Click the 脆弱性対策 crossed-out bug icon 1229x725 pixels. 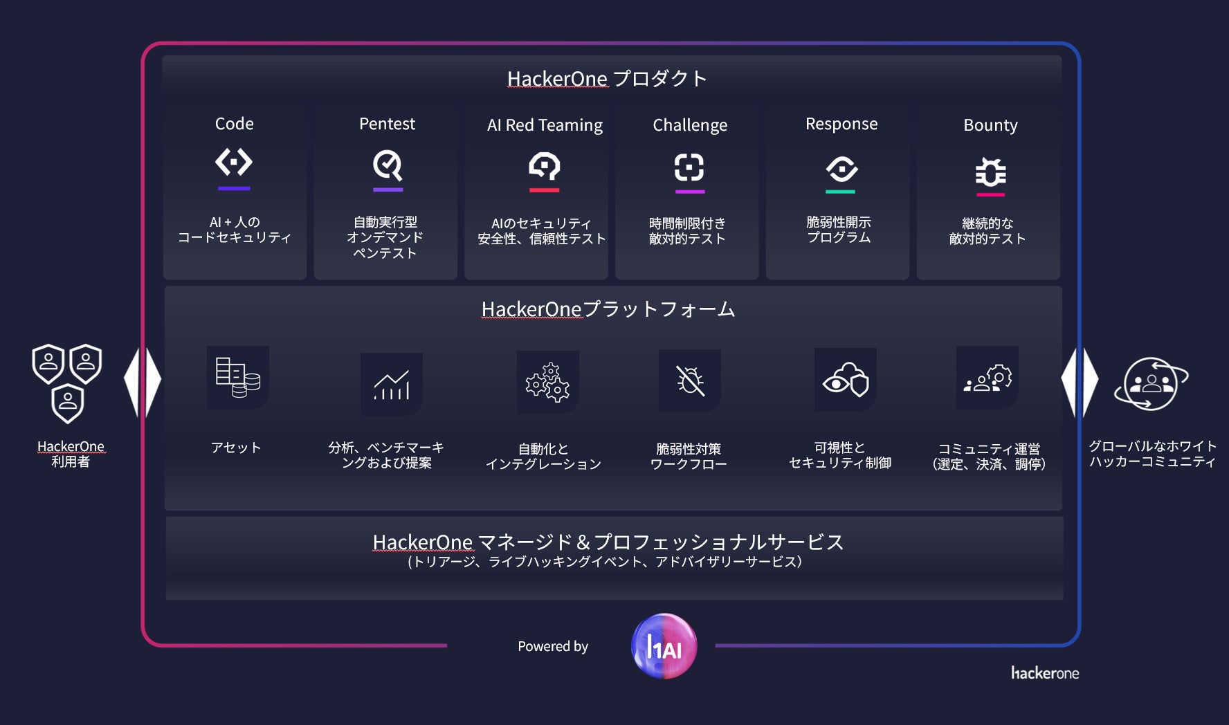(690, 381)
